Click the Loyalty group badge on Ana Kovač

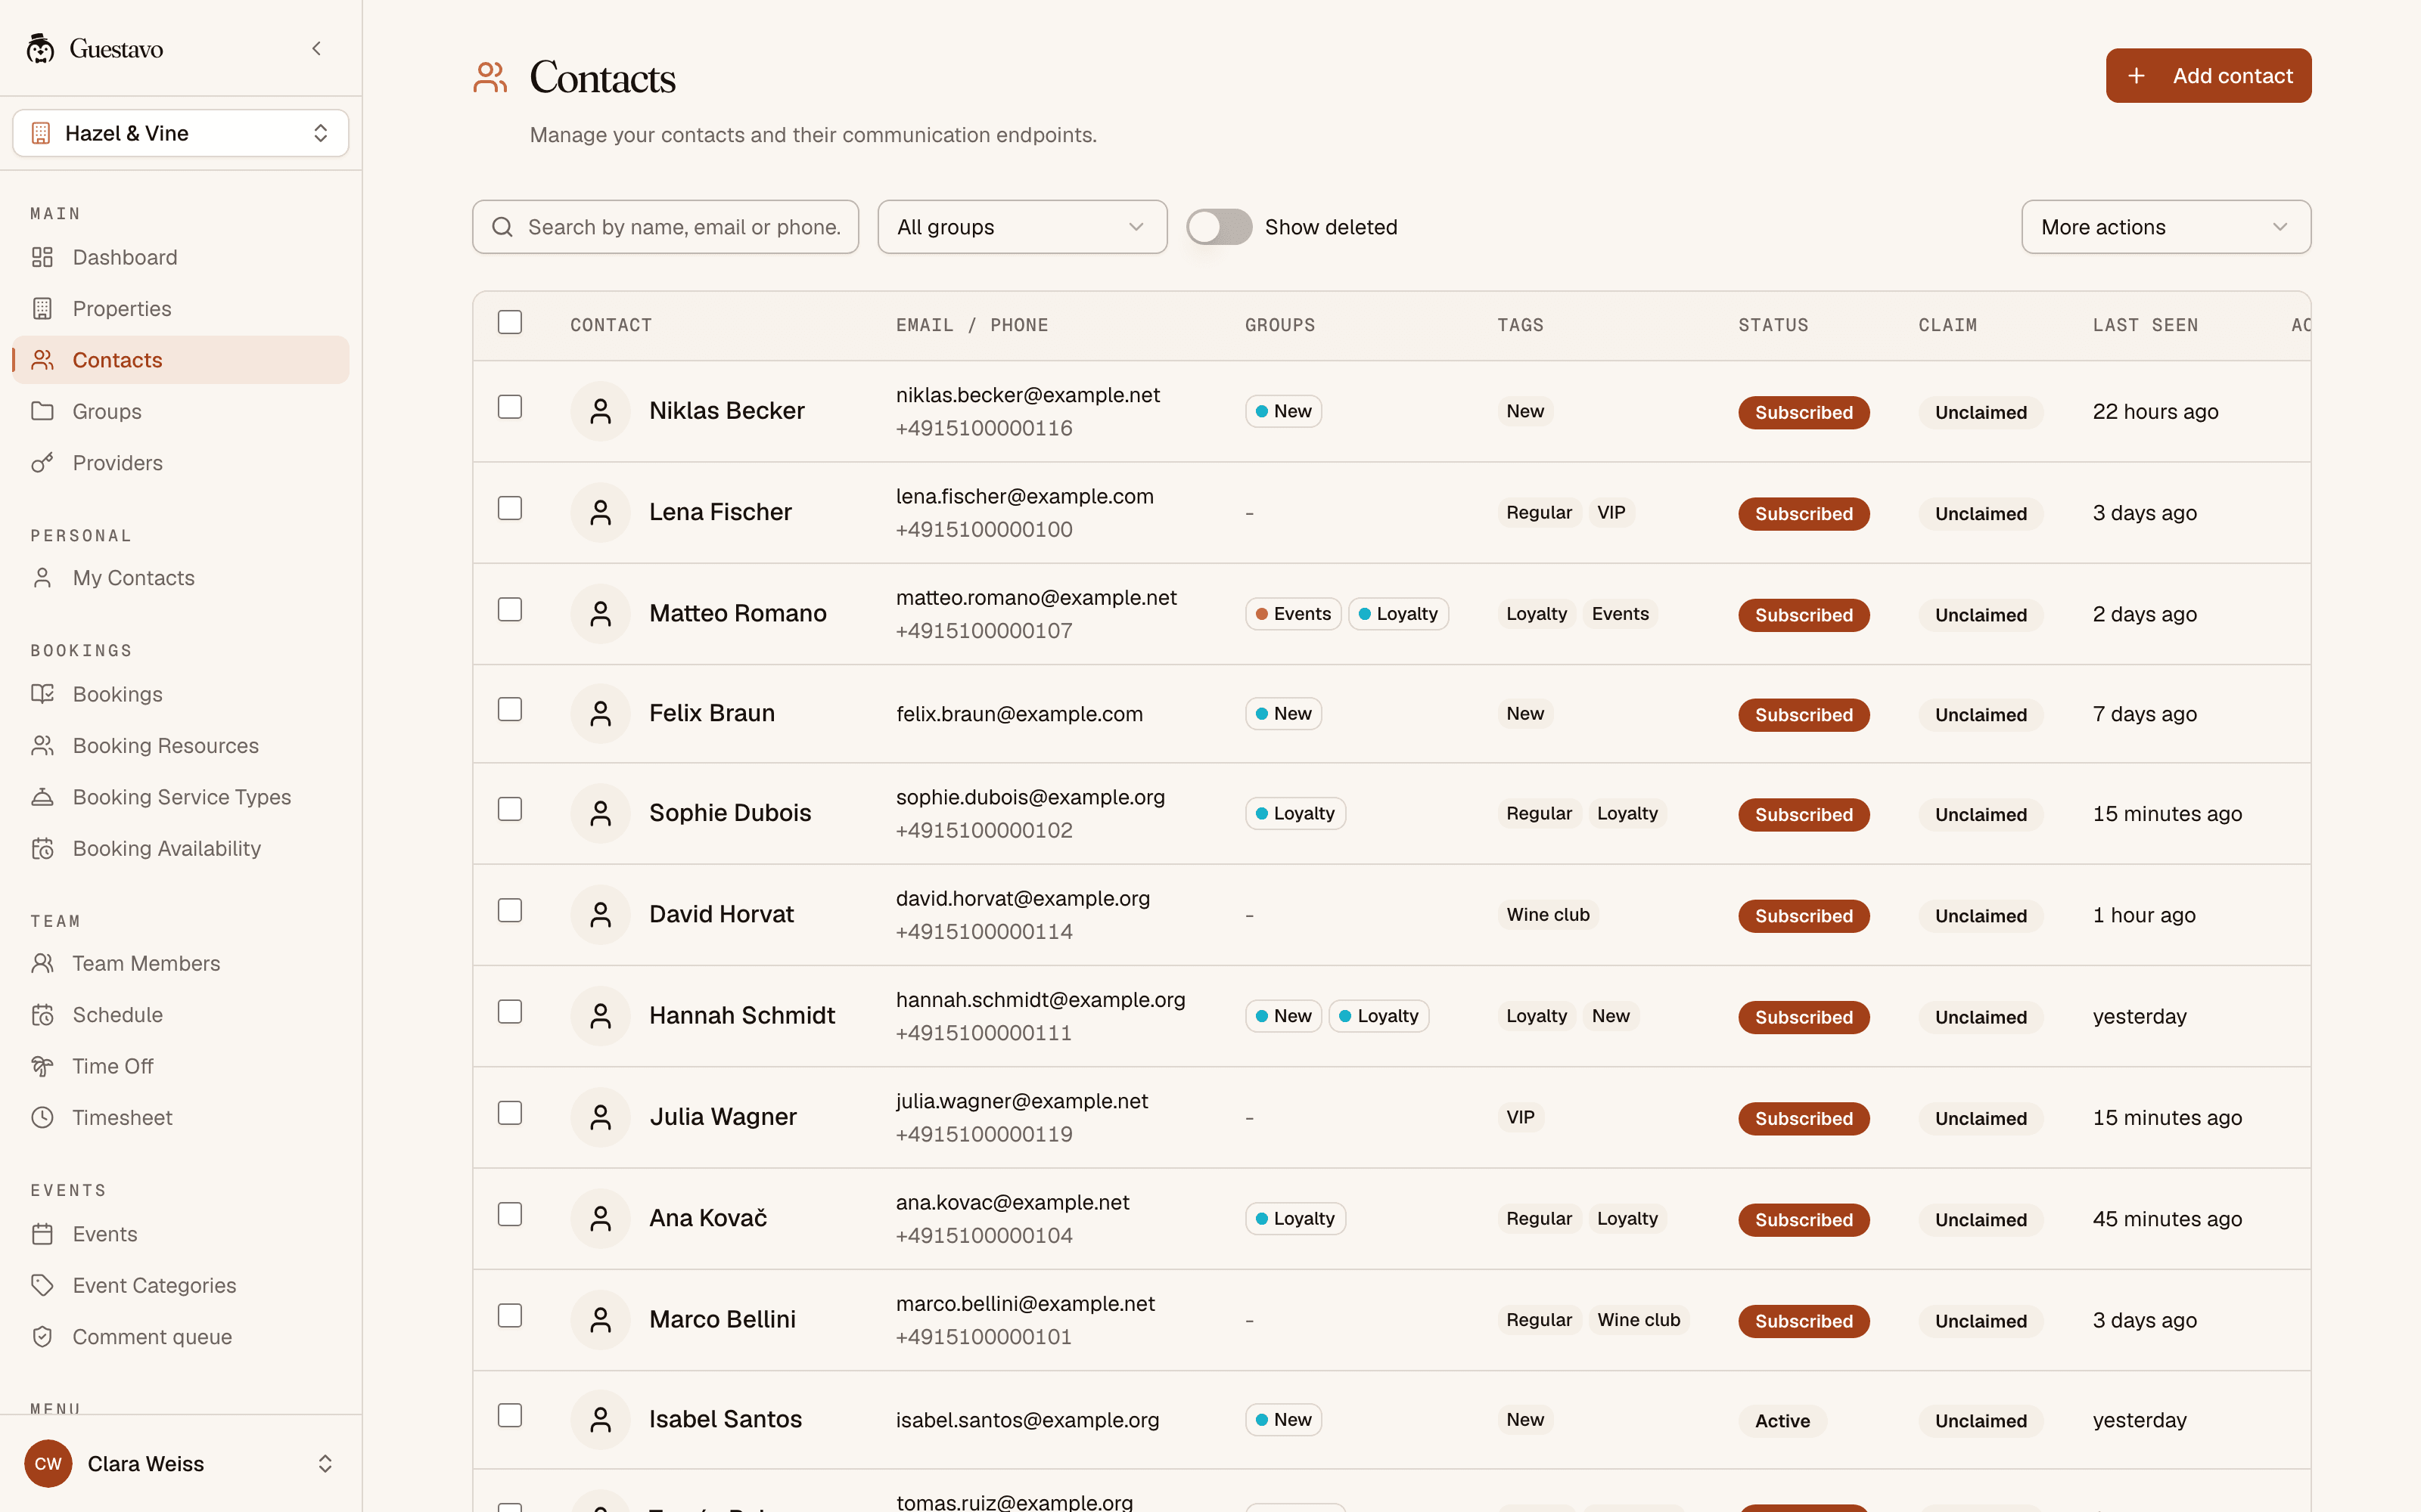pos(1294,1218)
